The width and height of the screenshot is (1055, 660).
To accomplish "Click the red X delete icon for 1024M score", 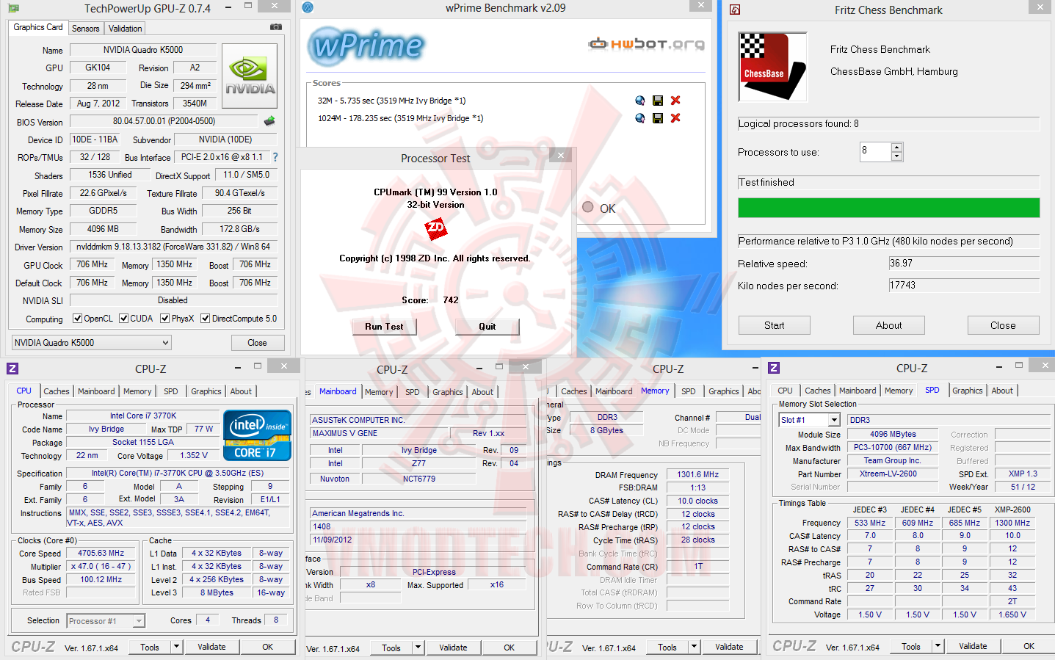I will (x=675, y=118).
